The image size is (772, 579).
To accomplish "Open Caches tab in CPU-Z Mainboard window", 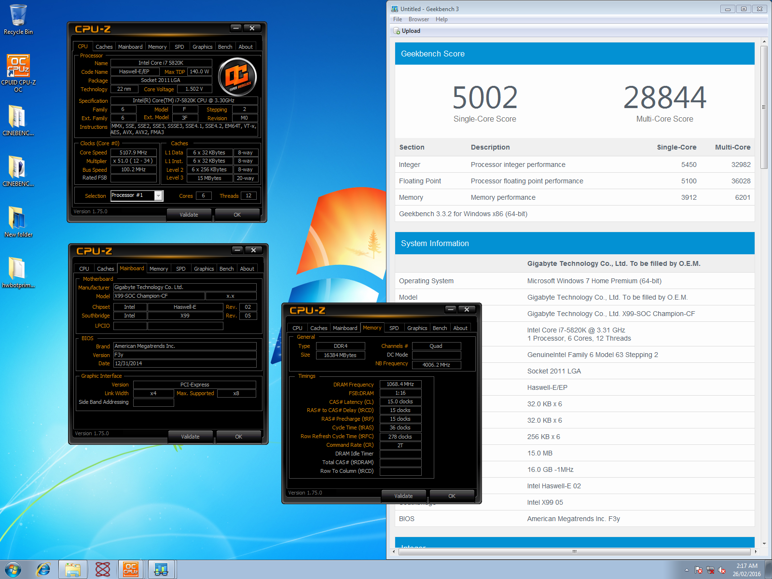I will pyautogui.click(x=105, y=269).
